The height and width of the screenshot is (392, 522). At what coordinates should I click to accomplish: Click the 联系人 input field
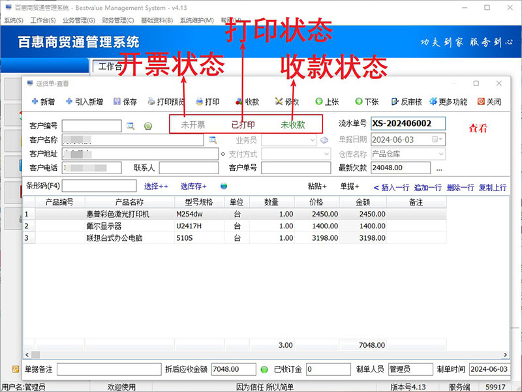click(x=189, y=168)
